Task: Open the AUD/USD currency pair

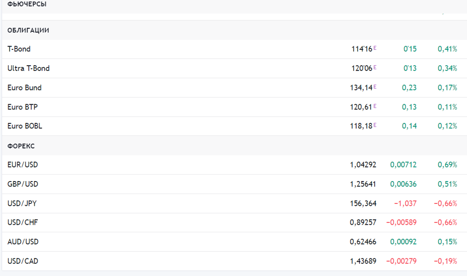Action: [x=23, y=242]
